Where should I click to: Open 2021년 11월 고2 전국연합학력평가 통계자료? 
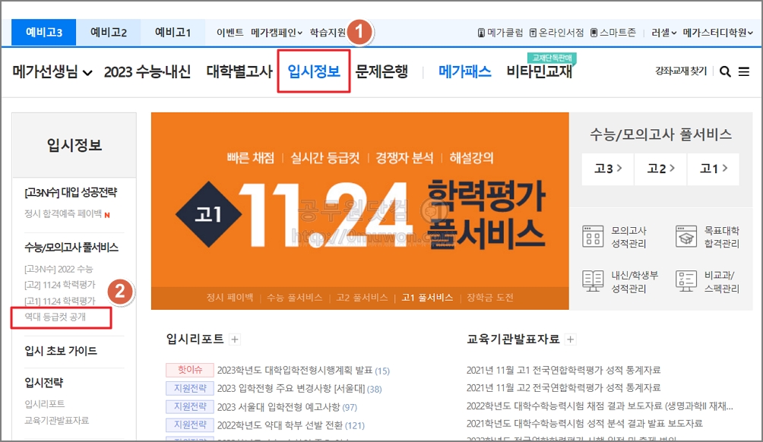tap(563, 387)
